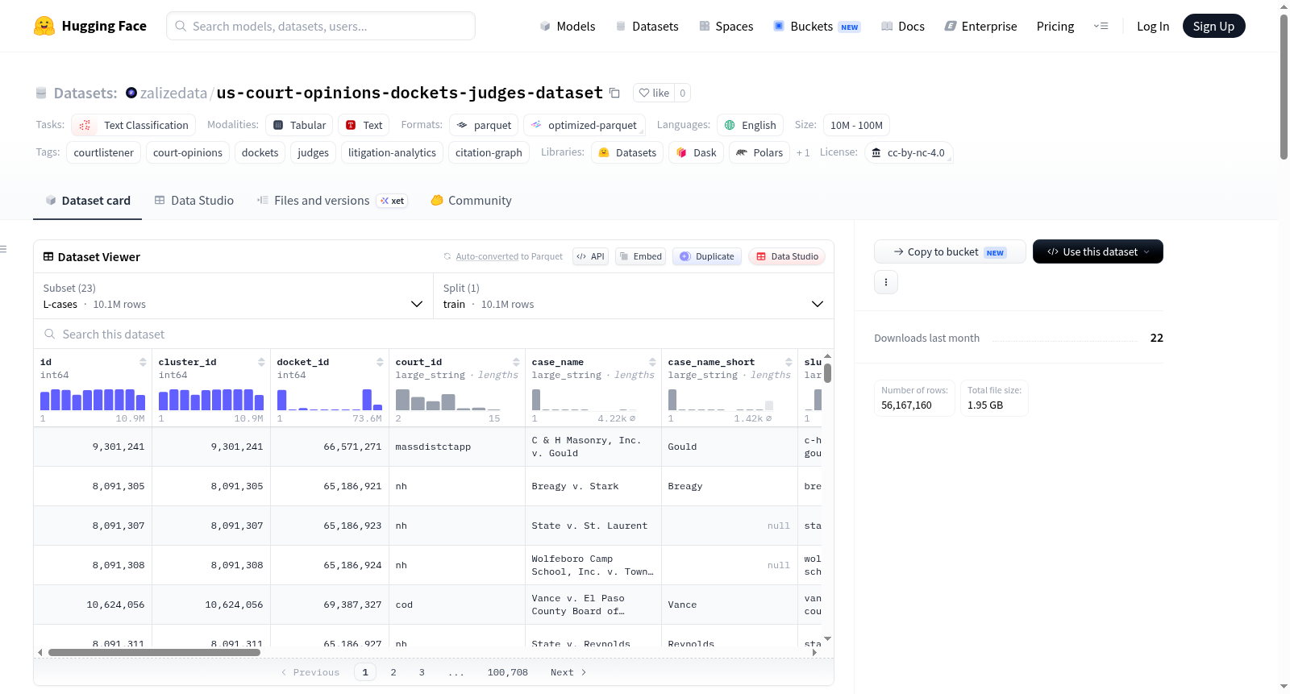Open the three-dot options button

(886, 282)
